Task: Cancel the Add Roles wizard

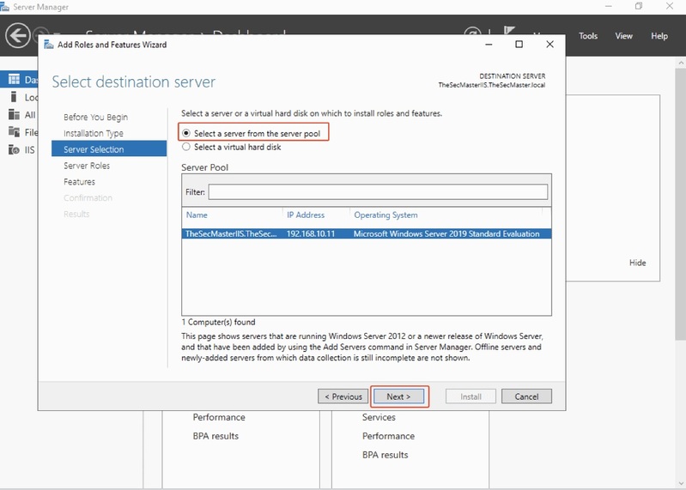Action: click(526, 396)
